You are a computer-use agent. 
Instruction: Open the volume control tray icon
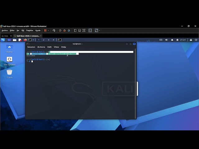point(167,40)
